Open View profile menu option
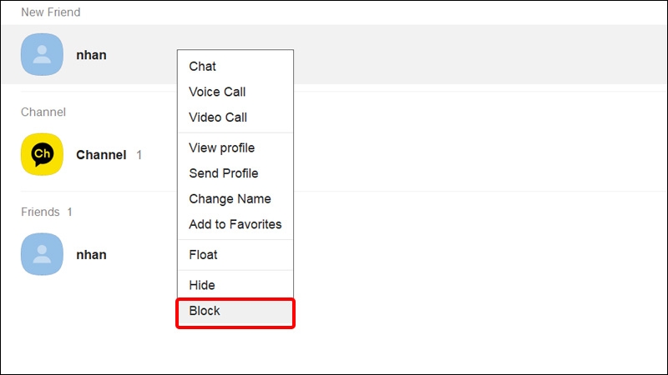 click(x=221, y=147)
